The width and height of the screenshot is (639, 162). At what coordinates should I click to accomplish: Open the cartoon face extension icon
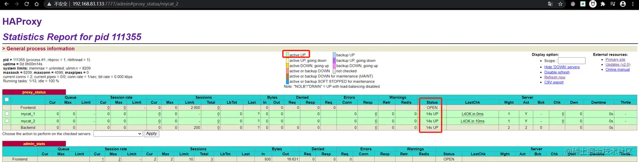click(573, 4)
